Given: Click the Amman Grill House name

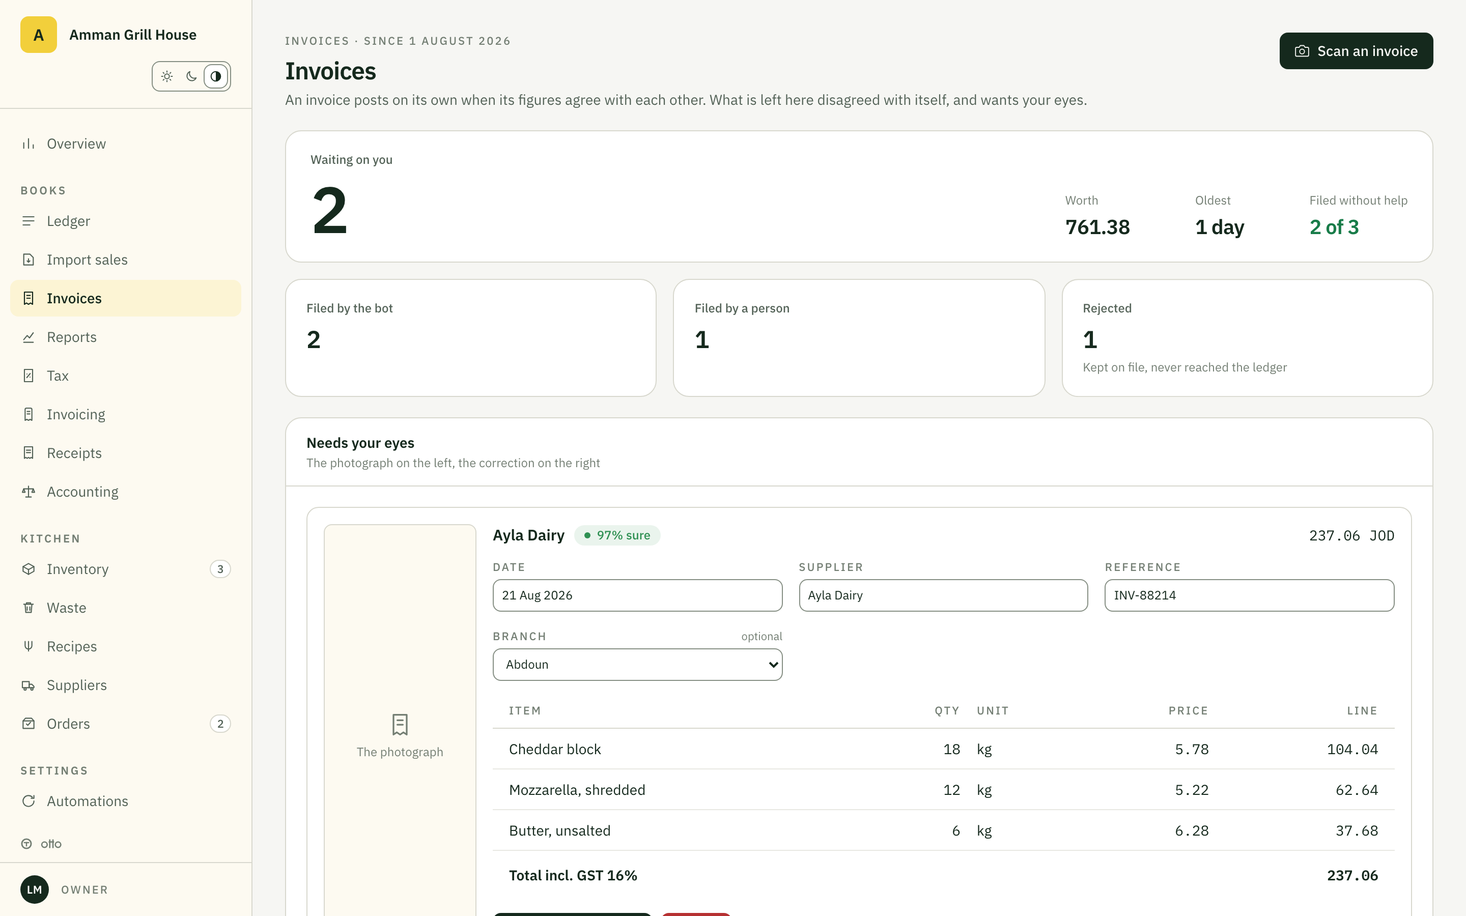Looking at the screenshot, I should point(133,35).
